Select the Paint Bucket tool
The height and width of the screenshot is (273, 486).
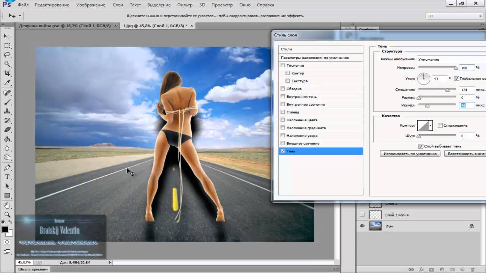7,140
